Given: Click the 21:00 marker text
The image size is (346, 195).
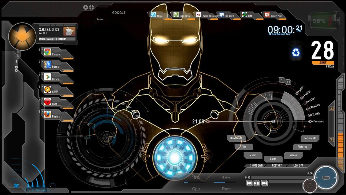Looking at the screenshot, I should [x=198, y=122].
